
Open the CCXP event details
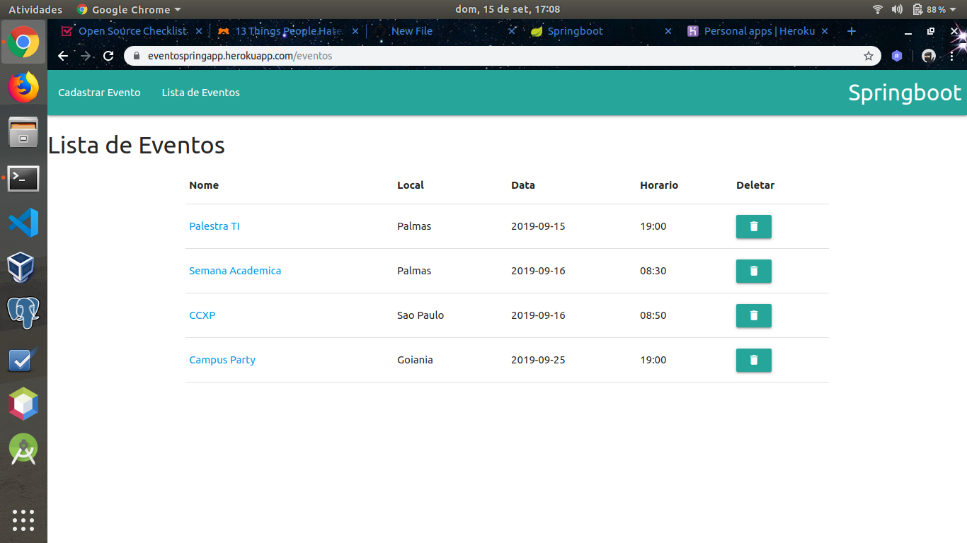click(x=202, y=315)
